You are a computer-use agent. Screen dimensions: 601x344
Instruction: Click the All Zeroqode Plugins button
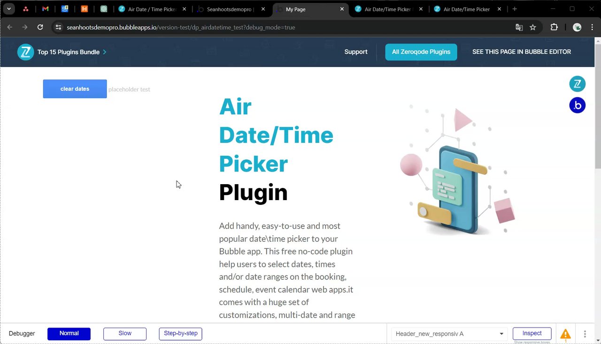(421, 52)
